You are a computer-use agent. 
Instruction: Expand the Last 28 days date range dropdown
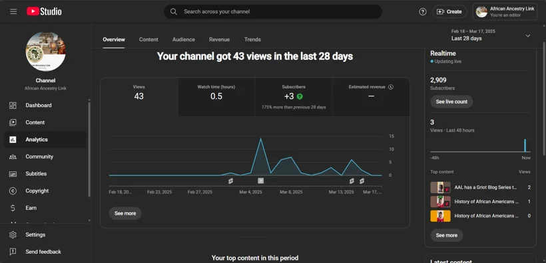491,35
